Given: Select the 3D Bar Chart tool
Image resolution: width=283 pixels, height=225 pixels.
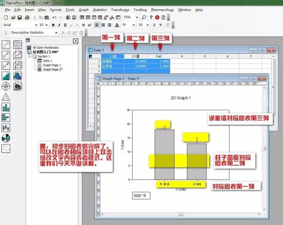Looking at the screenshot, I should 18,86.
